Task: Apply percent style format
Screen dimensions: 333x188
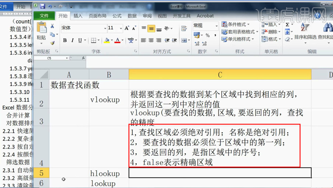Action: (x=208, y=35)
